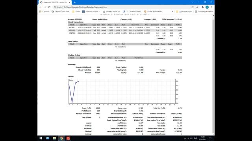The image size is (252, 141).
Task: Bookmark this page with the star icon
Action: point(197,7)
